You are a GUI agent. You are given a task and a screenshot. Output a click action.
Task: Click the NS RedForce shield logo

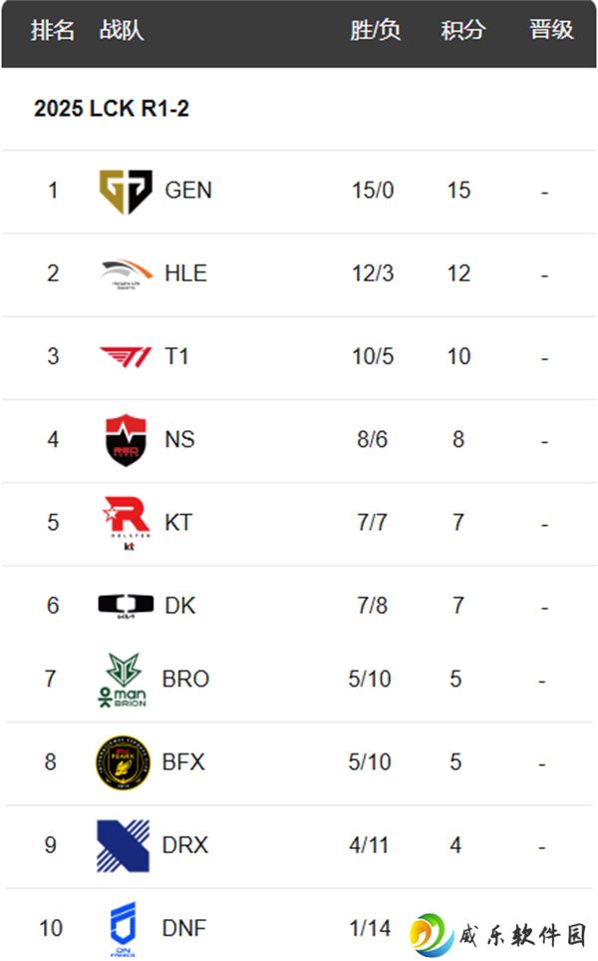pyautogui.click(x=126, y=440)
